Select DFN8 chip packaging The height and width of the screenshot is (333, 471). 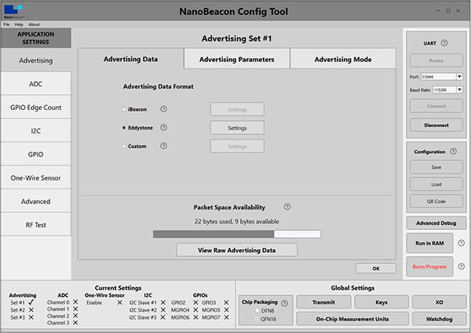(x=257, y=310)
